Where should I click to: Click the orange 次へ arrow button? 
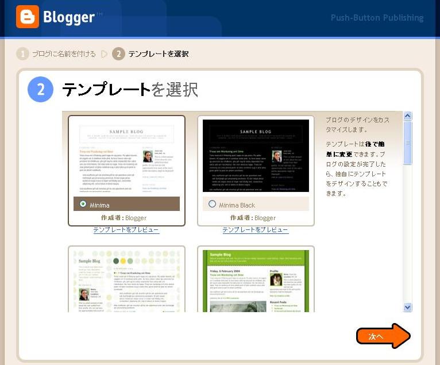pos(383,336)
